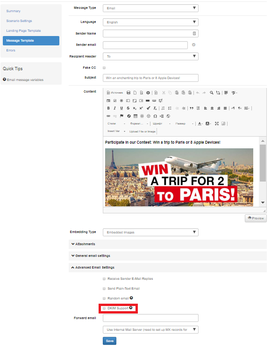
Task: Open the Message Type dropdown
Action: coord(150,8)
